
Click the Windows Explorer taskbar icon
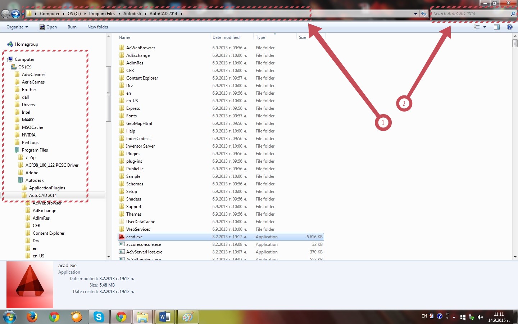coord(142,317)
